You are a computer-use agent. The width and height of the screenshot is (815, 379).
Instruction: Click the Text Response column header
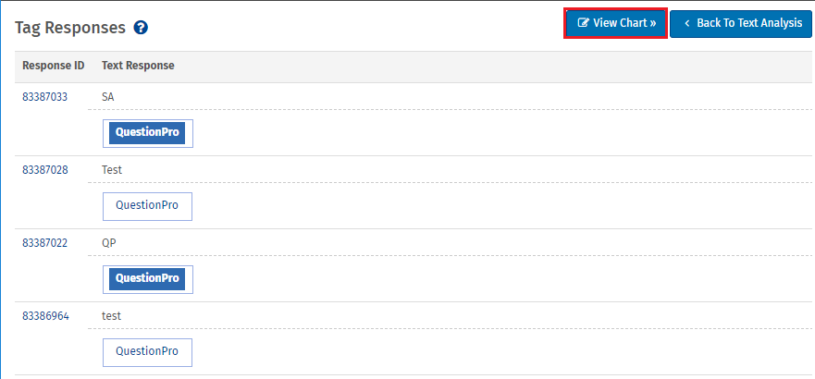pyautogui.click(x=138, y=66)
